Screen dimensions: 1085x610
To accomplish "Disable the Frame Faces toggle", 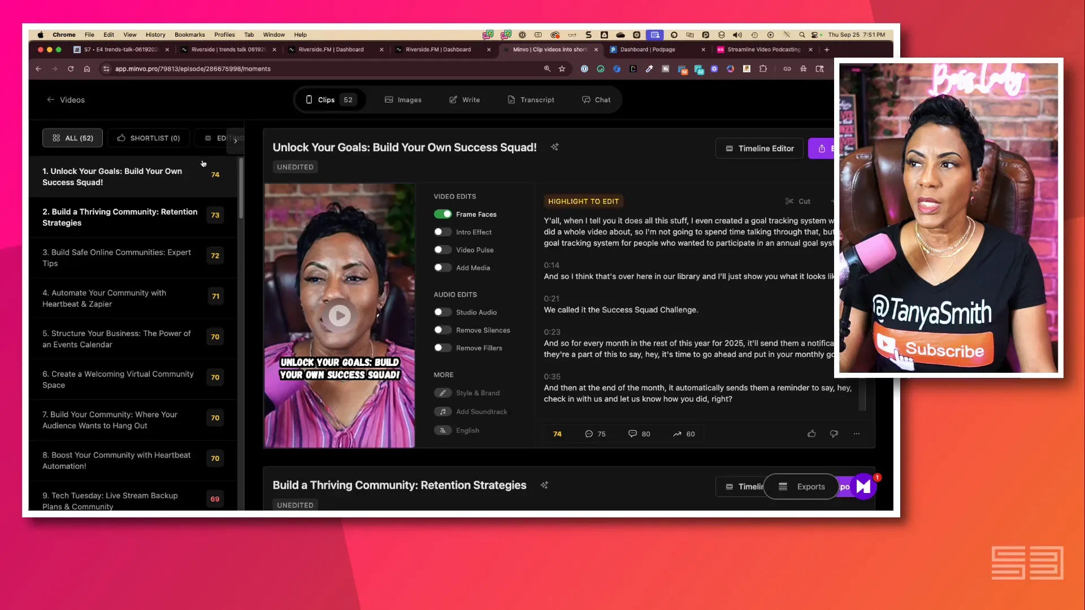I will pos(442,214).
